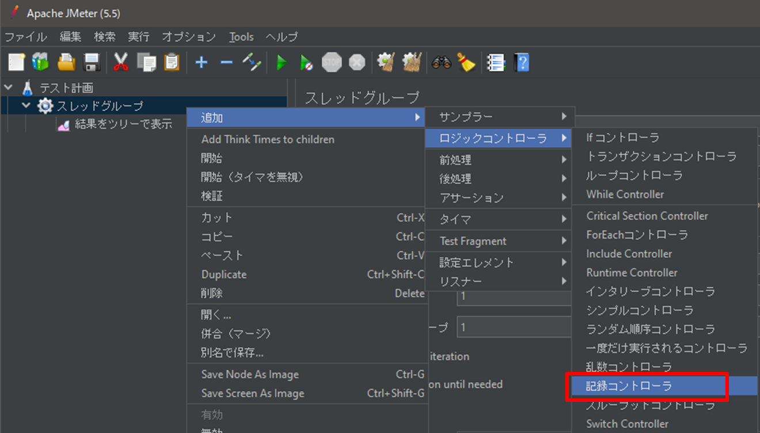The height and width of the screenshot is (433, 760).
Task: Click the Clear broom icon
Action: [x=386, y=62]
